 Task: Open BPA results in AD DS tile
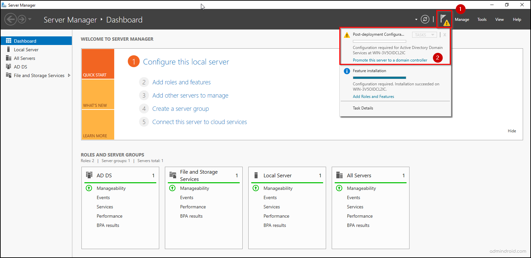tap(108, 225)
